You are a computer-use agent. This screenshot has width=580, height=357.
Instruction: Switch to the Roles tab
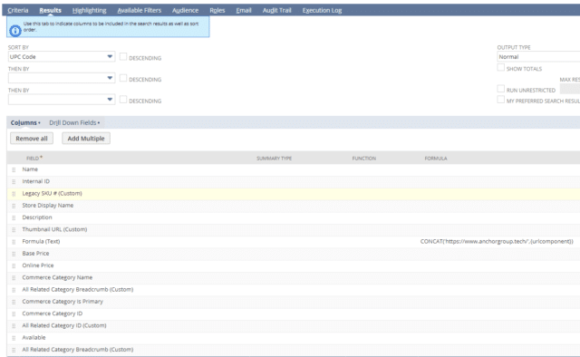[x=217, y=10]
